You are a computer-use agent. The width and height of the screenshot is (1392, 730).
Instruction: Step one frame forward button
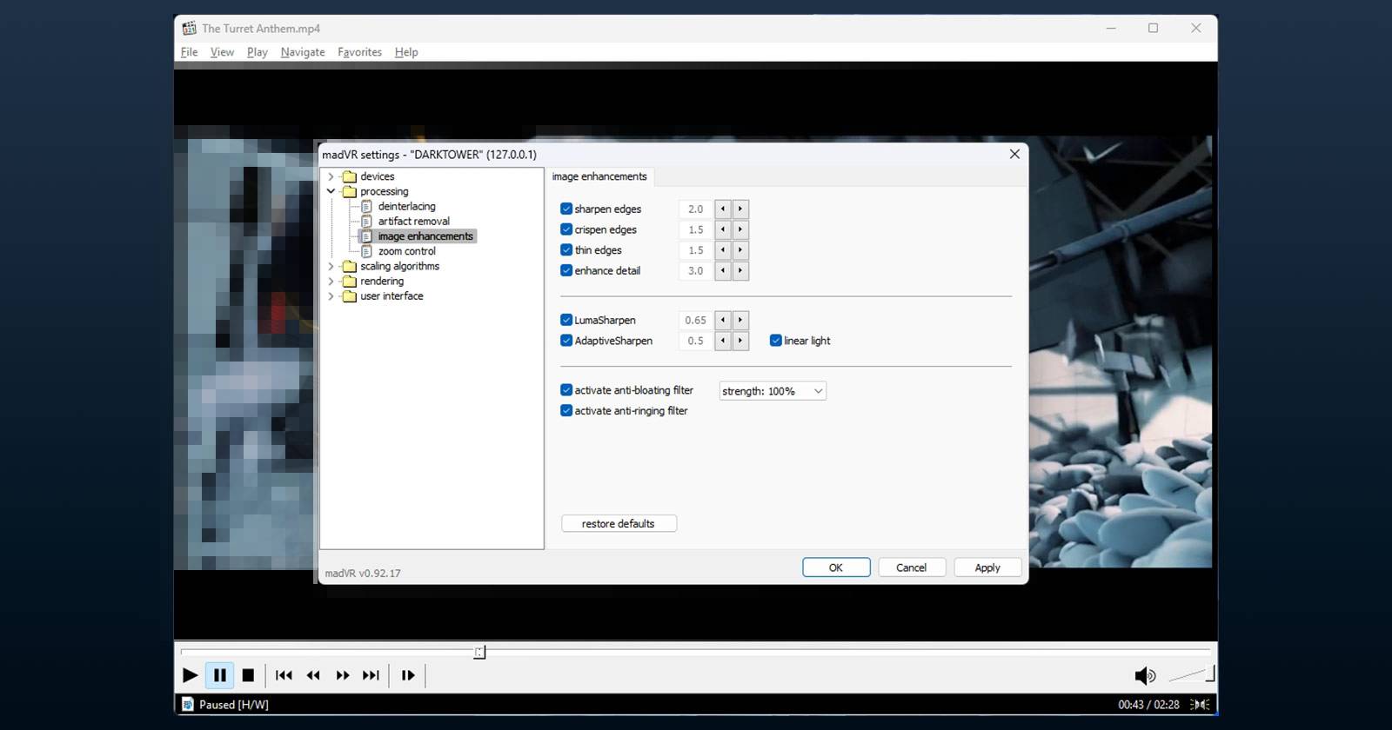coord(408,675)
